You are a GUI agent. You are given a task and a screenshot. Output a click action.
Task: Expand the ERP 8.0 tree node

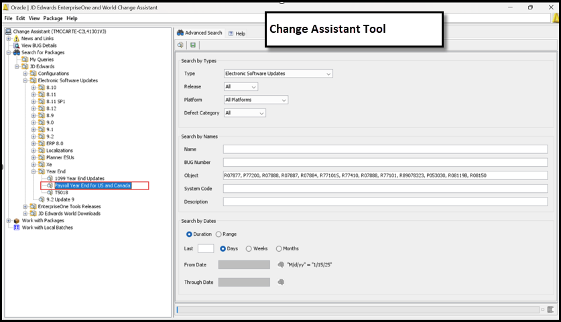34,143
